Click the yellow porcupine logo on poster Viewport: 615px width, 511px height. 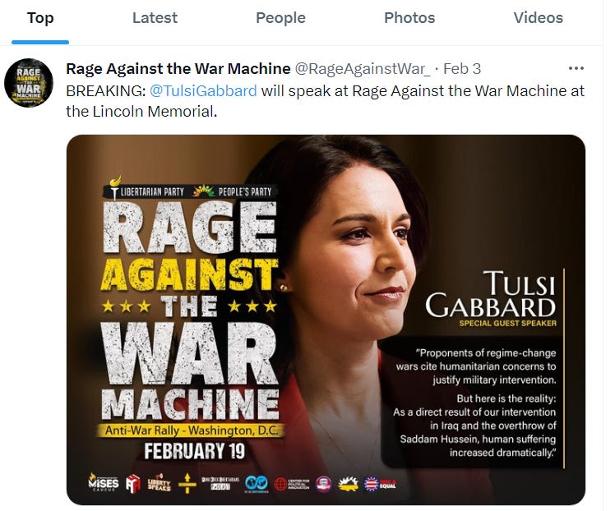pos(348,485)
